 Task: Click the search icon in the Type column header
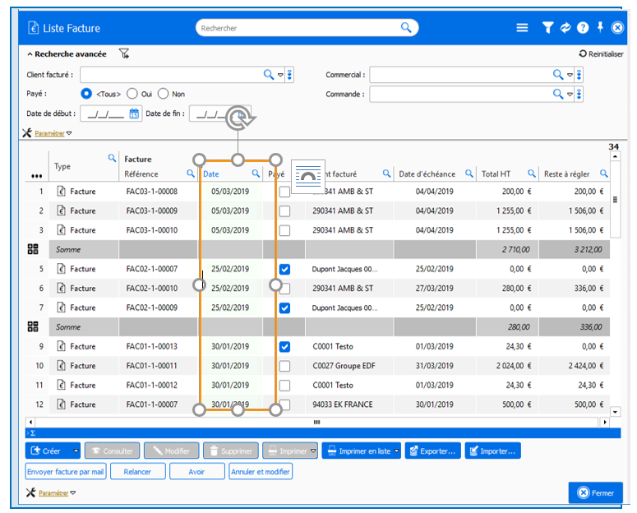tap(112, 158)
